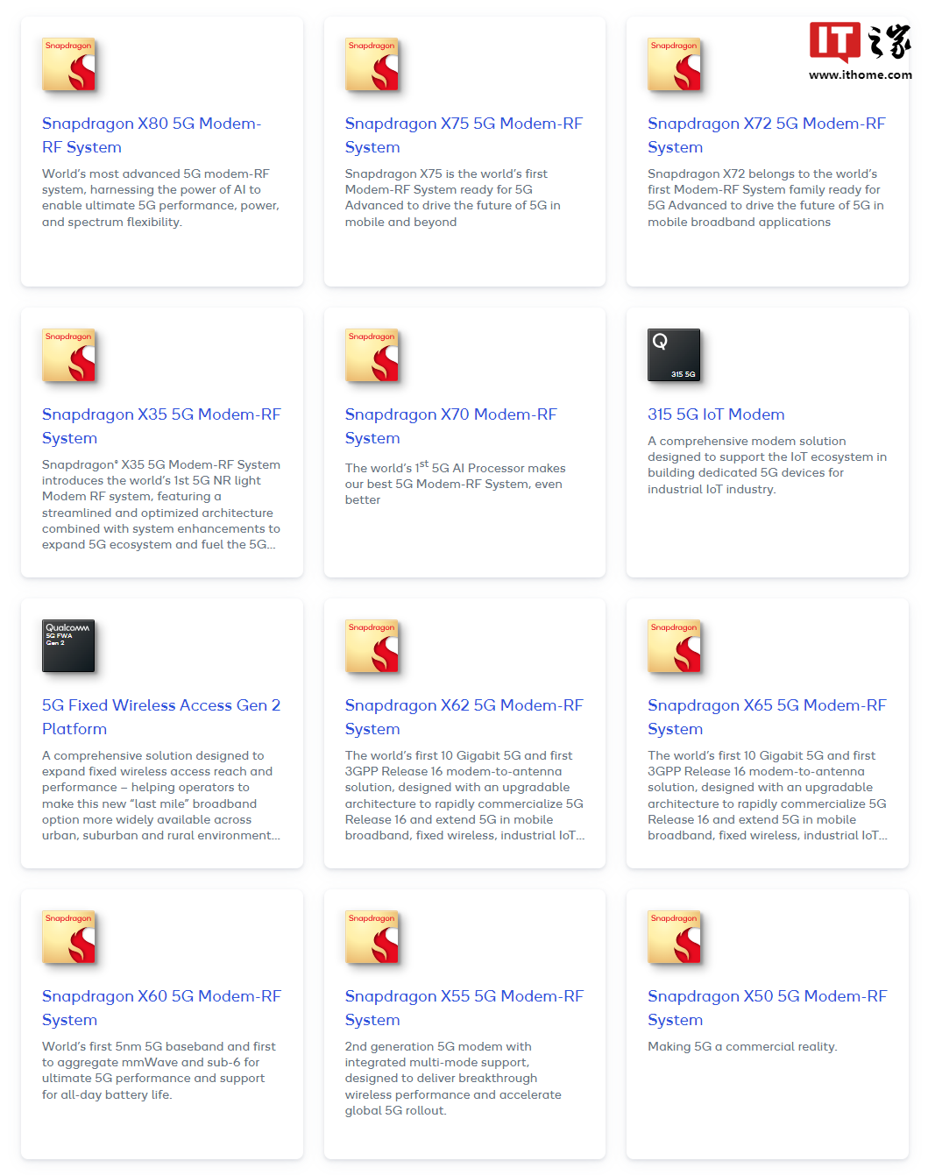Click the Snapdragon X35 chip icon
The width and height of the screenshot is (928, 1175).
[68, 356]
